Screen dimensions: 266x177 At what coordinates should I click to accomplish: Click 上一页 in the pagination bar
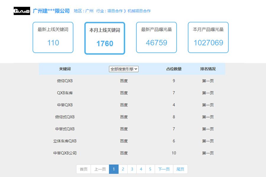[x=100, y=169]
